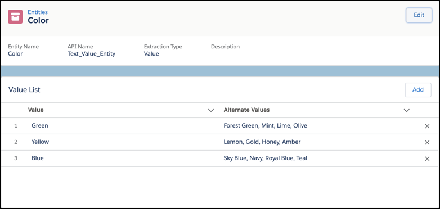Open the Value column dropdown chevron
440x209 pixels.
coord(211,110)
